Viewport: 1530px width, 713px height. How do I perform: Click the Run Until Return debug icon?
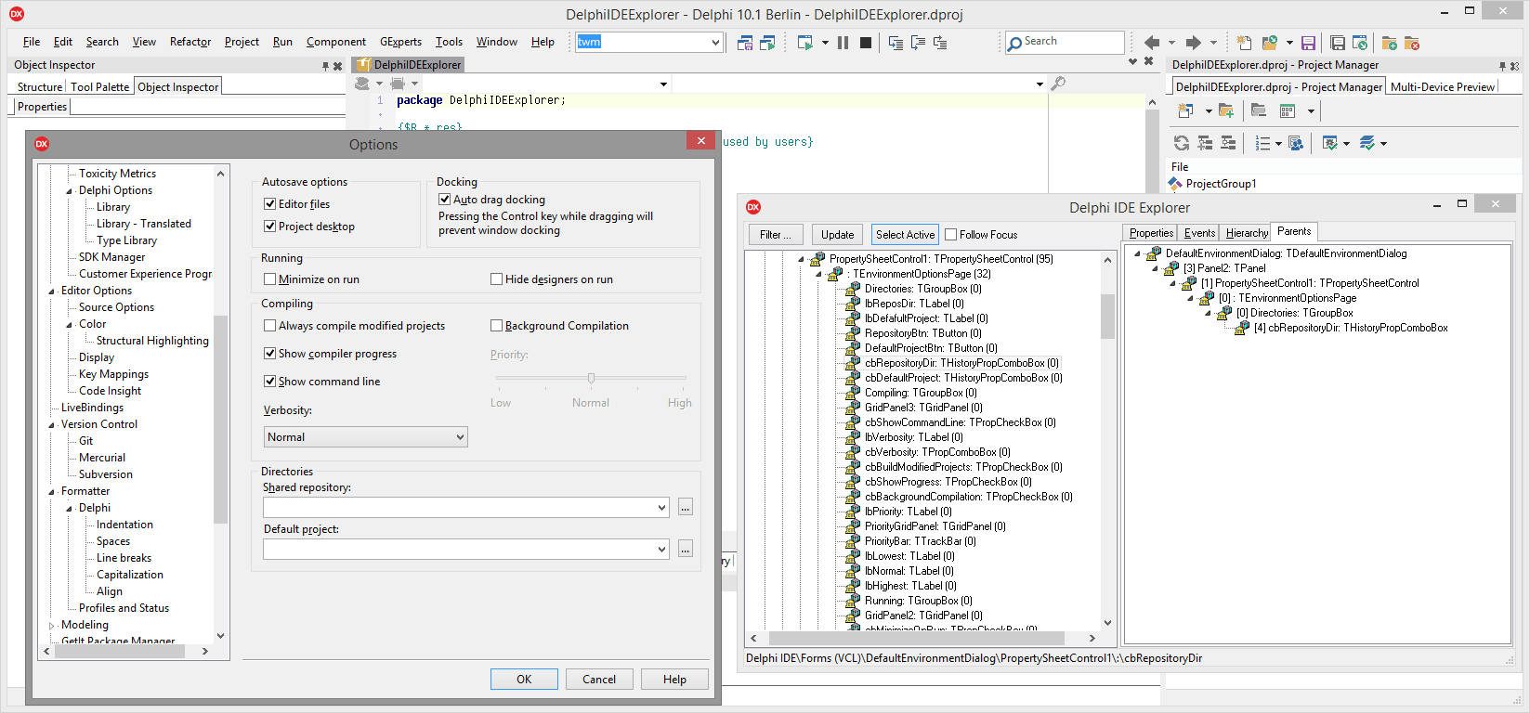[x=940, y=43]
